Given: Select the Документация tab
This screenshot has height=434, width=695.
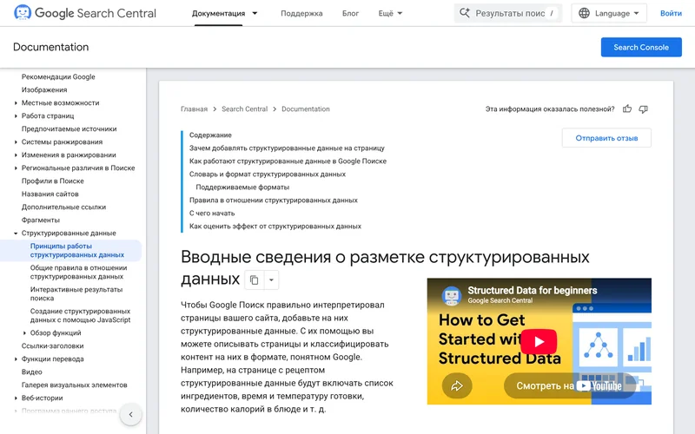Looking at the screenshot, I should 218,13.
